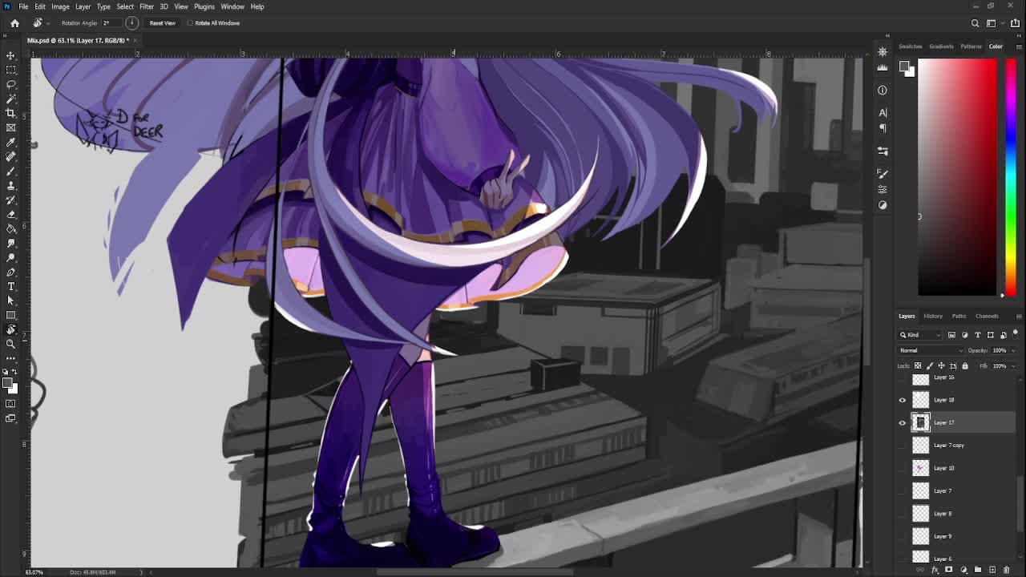Click the foreground color swatch in Color panel
This screenshot has width=1026, height=577.
coord(903,67)
